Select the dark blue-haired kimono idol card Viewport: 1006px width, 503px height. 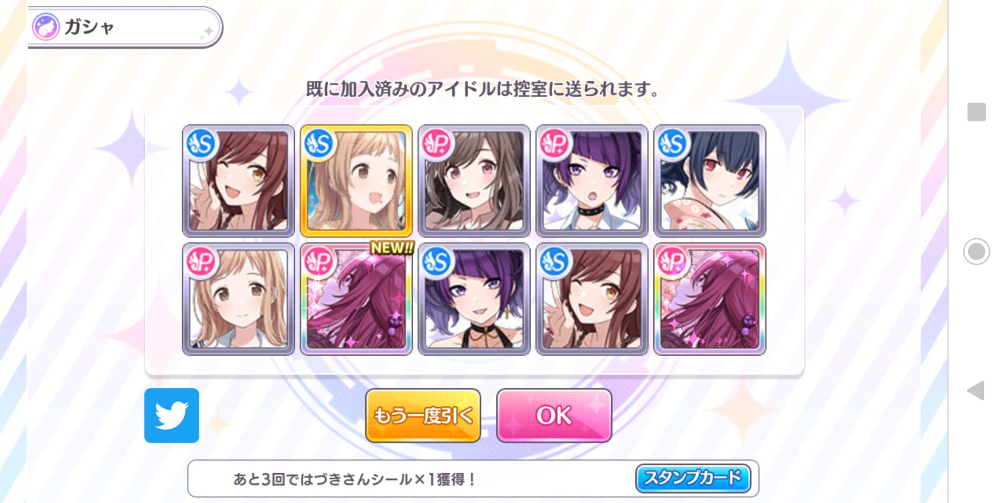click(x=710, y=181)
